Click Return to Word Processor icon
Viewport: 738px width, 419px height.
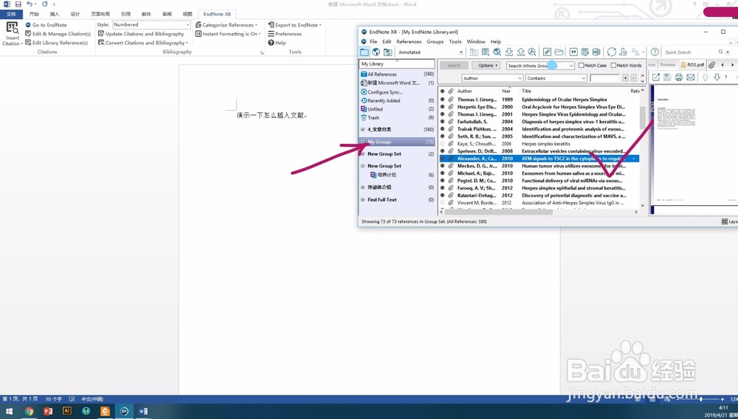point(596,52)
